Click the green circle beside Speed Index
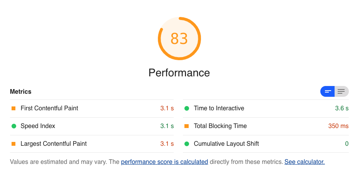 click(14, 126)
